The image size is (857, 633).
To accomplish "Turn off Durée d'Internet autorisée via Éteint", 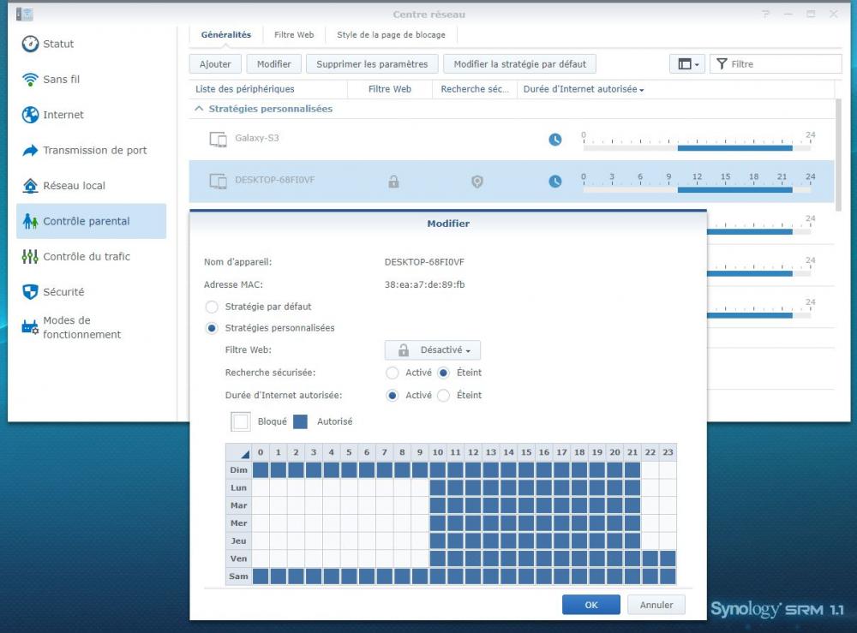I will 443,396.
